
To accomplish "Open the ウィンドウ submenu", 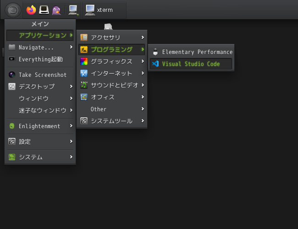I will (x=40, y=98).
